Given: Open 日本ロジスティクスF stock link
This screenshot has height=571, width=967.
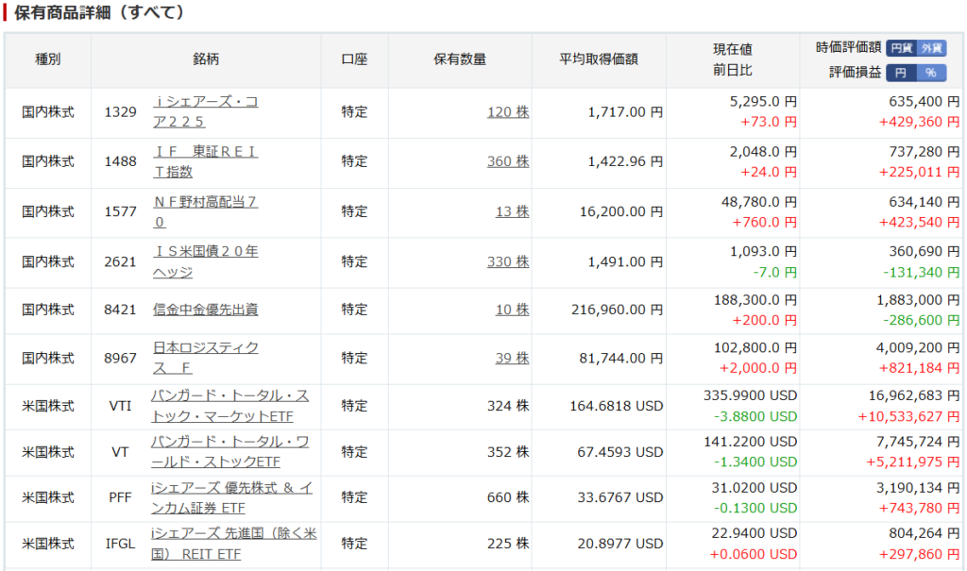Looking at the screenshot, I should tap(206, 348).
